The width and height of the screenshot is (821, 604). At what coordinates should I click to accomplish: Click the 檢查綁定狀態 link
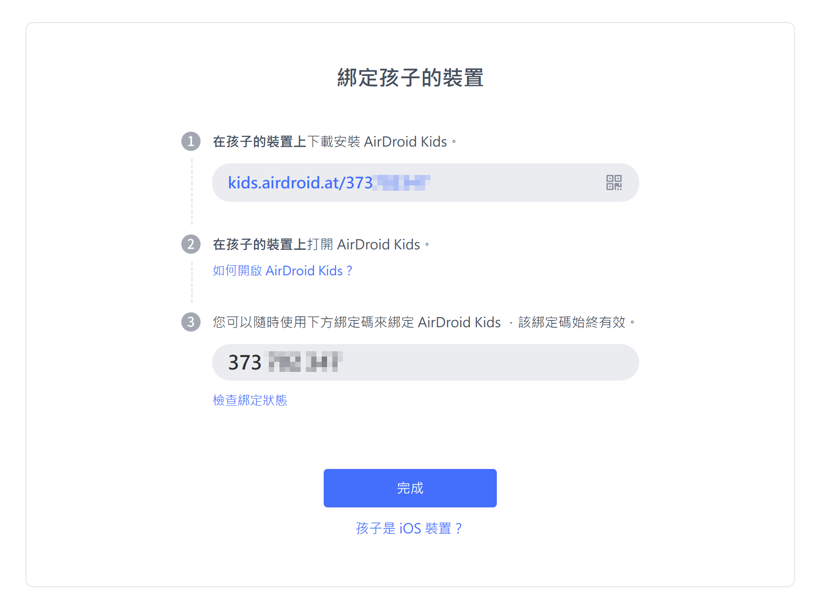[x=250, y=400]
